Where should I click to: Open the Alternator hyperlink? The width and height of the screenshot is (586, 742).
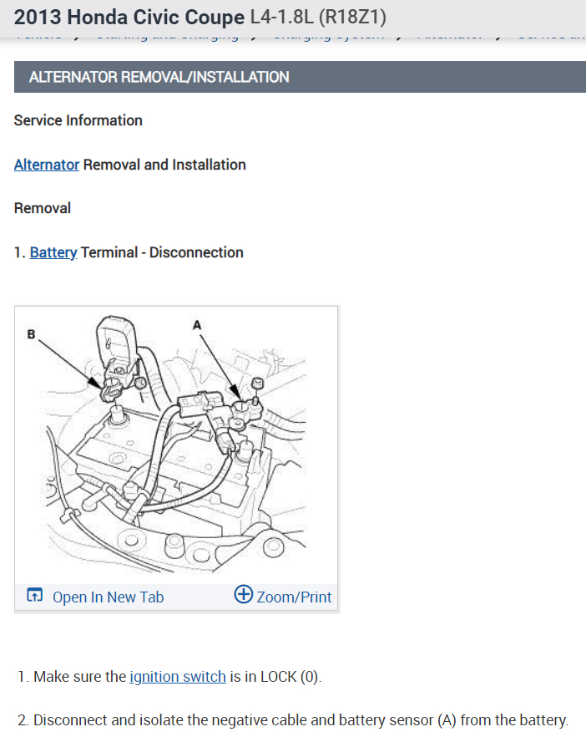click(x=46, y=165)
